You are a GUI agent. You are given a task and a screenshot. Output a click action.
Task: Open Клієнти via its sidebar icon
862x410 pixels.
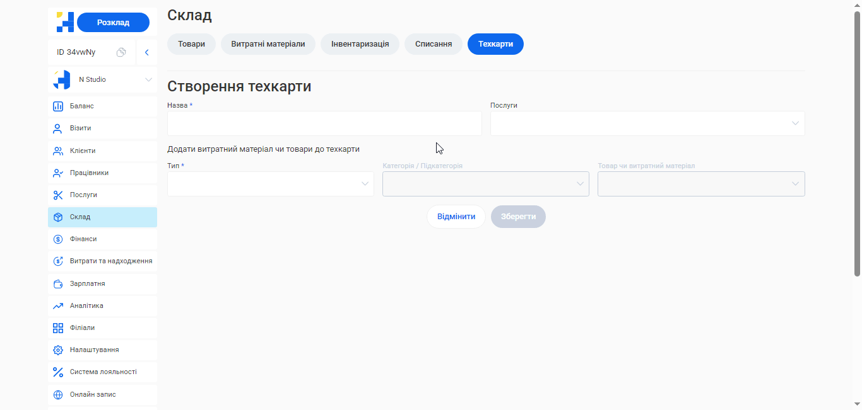(58, 150)
